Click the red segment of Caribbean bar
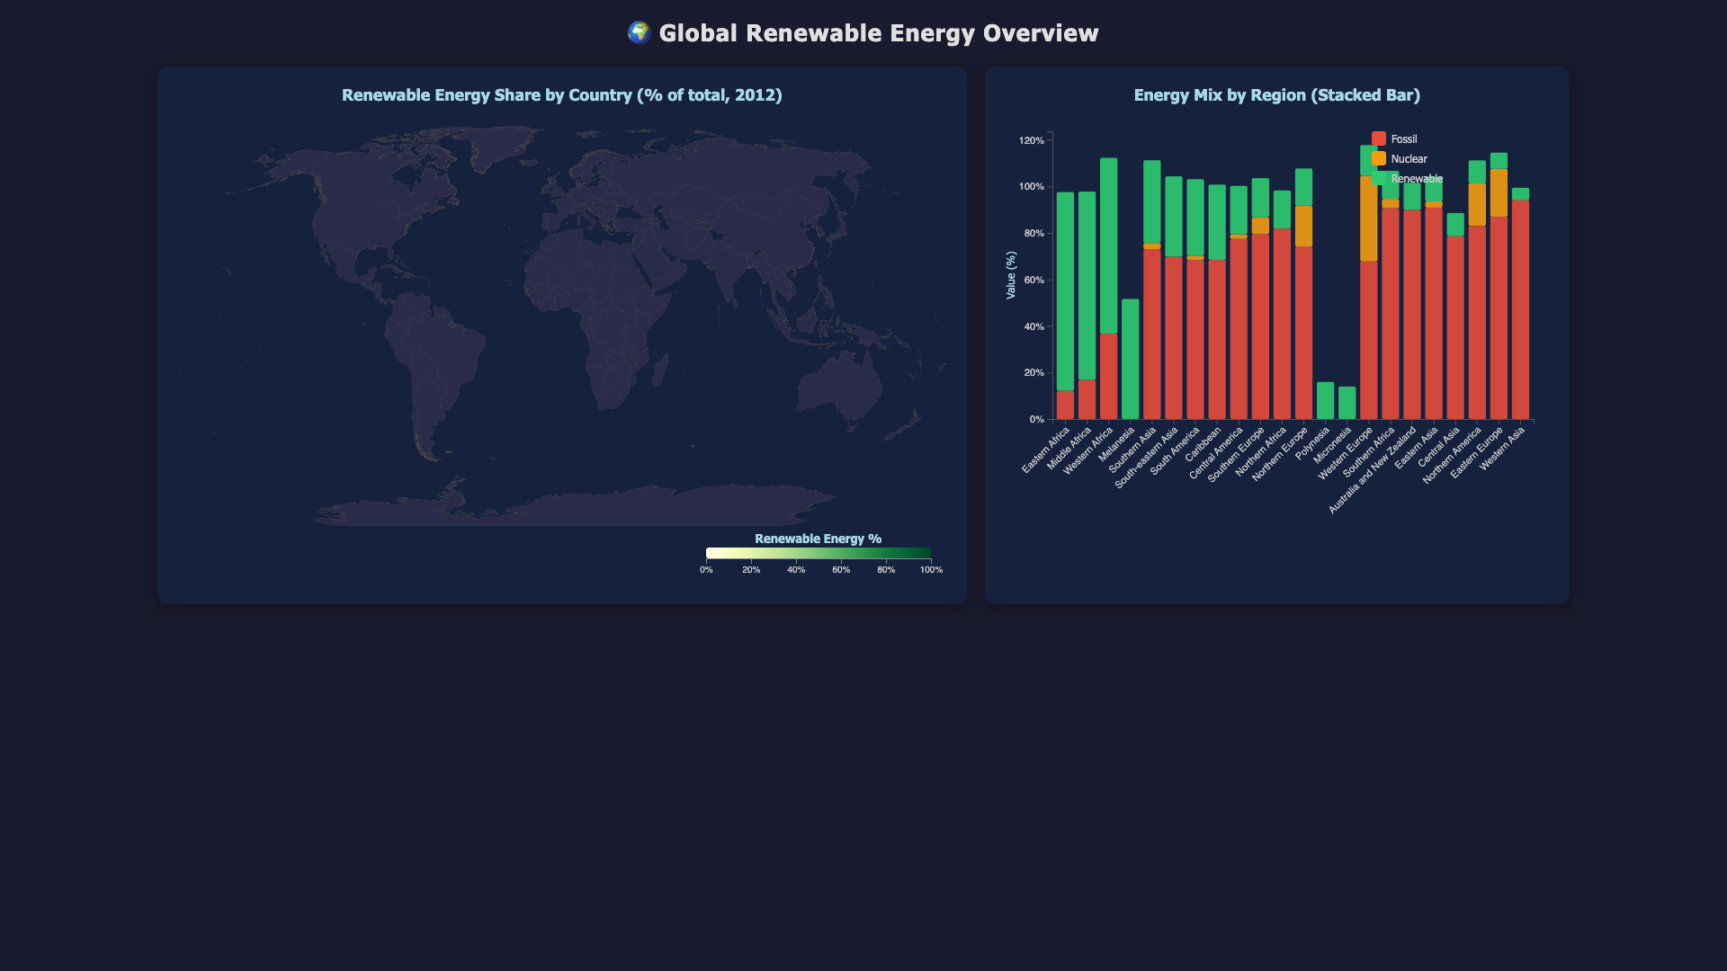 pyautogui.click(x=1217, y=340)
